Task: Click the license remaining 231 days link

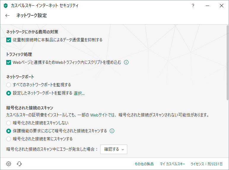Action: point(206,164)
